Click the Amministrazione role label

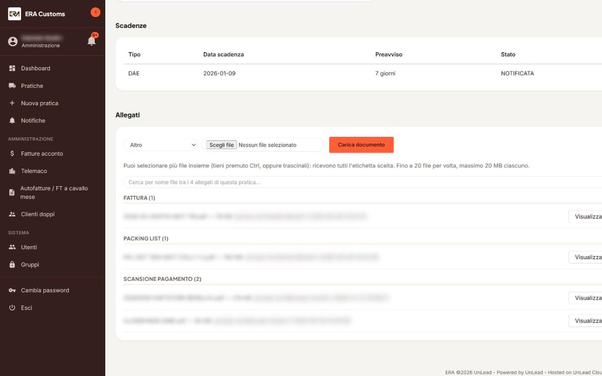click(41, 45)
